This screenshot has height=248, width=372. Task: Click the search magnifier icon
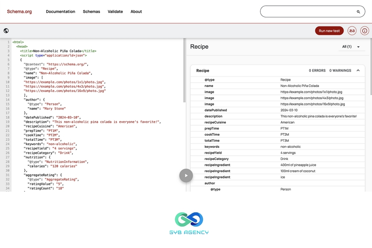[358, 12]
